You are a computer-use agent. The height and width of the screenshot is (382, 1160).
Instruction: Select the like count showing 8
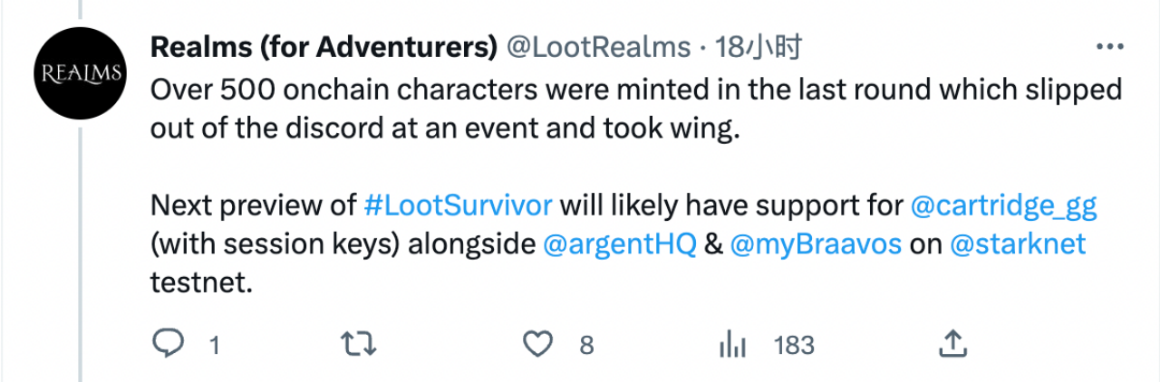[x=586, y=345]
